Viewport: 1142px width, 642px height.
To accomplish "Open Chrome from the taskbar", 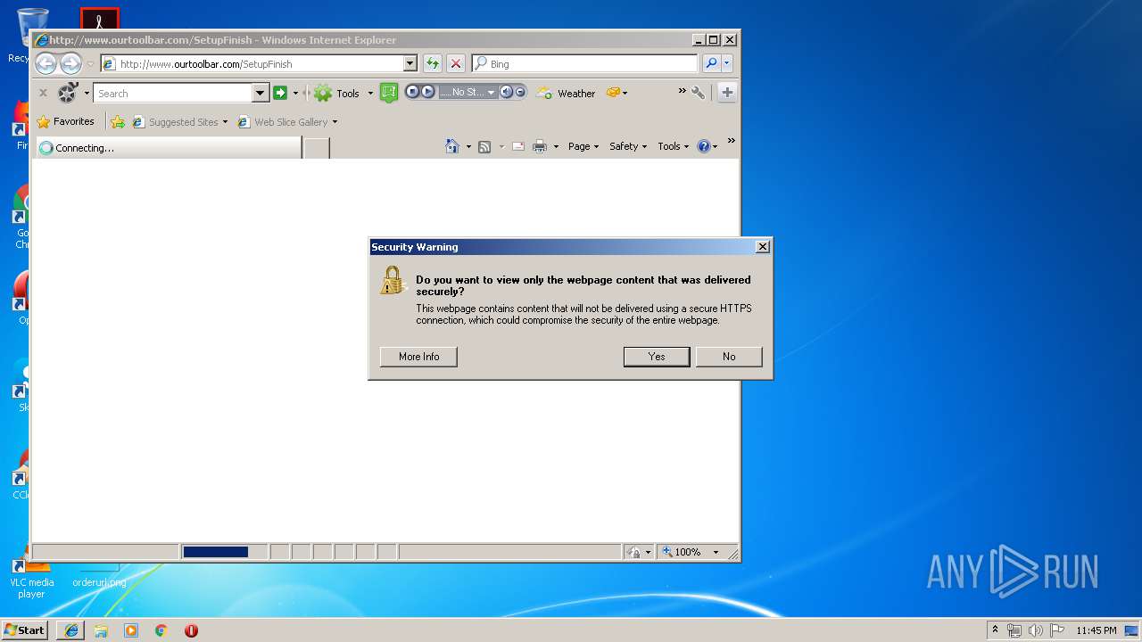I will pos(161,630).
